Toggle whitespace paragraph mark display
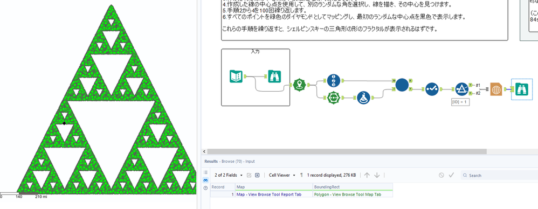This screenshot has height=209, width=538. tap(301, 175)
